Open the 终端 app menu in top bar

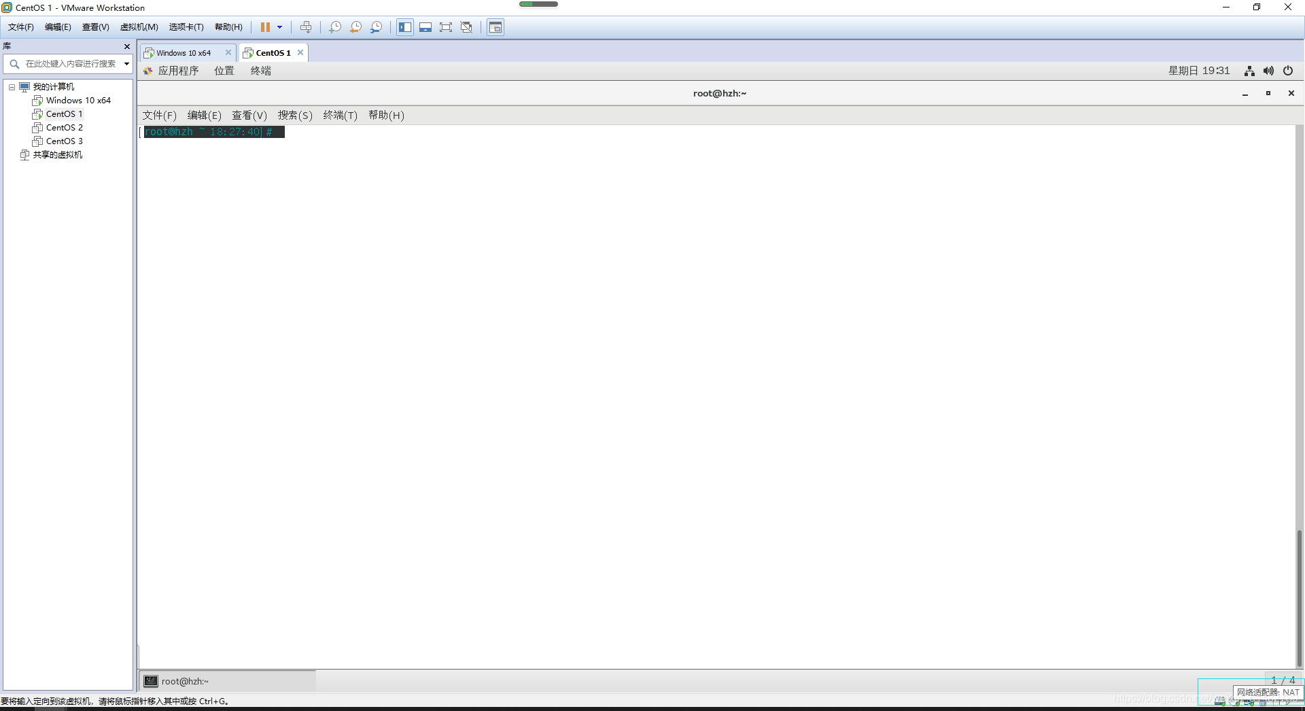pos(261,71)
